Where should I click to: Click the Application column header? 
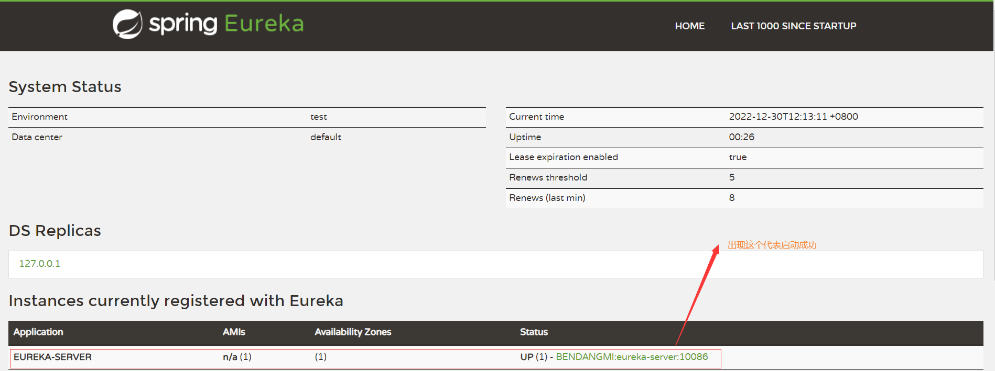click(38, 332)
